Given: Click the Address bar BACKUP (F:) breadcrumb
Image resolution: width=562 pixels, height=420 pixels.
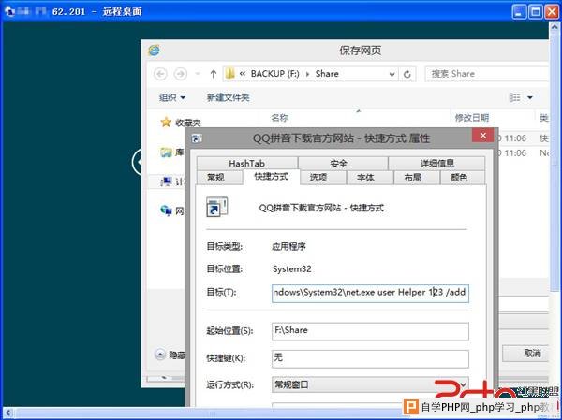Looking at the screenshot, I should pos(274,74).
